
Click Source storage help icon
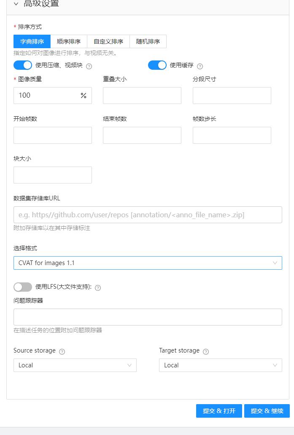[62, 351]
